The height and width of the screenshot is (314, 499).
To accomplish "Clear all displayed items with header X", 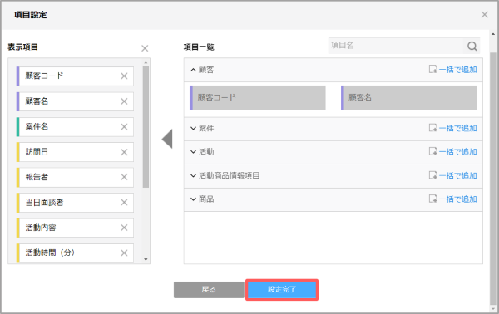I will coord(145,48).
